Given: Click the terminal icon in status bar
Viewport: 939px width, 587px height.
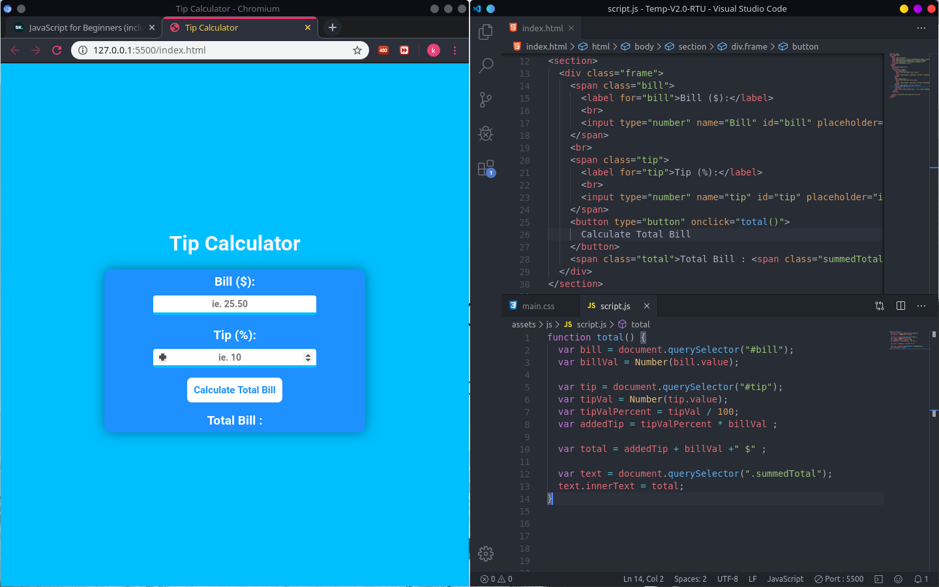Looking at the screenshot, I should (x=878, y=579).
